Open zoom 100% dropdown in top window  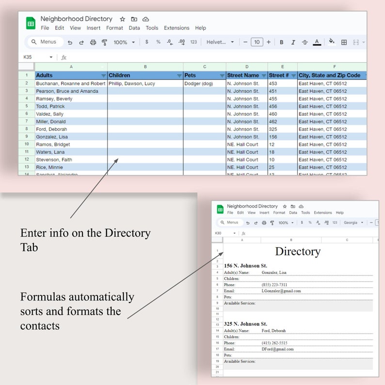pos(124,42)
